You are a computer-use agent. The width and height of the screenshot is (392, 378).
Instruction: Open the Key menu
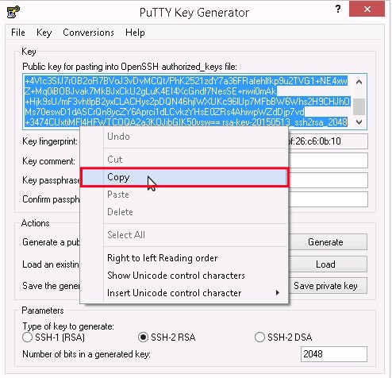click(44, 33)
